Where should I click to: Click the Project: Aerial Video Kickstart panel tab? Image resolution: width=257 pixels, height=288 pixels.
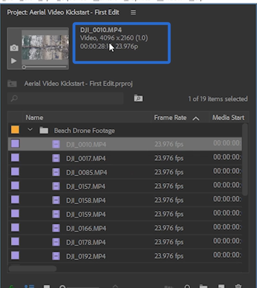tap(63, 12)
